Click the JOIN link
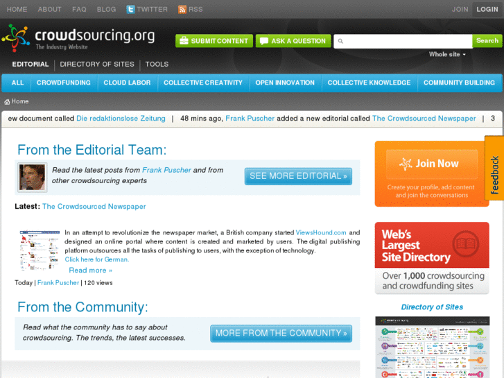This screenshot has height=378, width=504. tap(460, 9)
